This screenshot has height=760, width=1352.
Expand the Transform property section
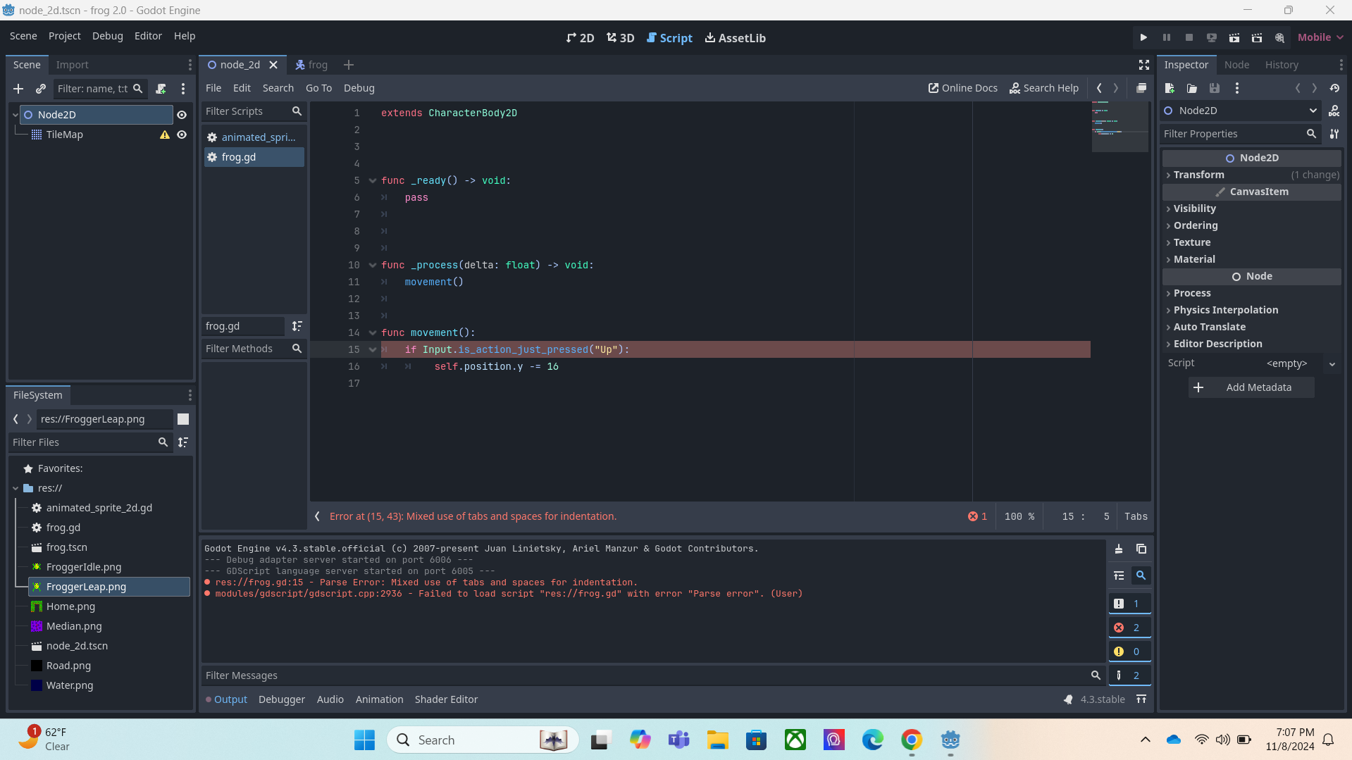1198,175
